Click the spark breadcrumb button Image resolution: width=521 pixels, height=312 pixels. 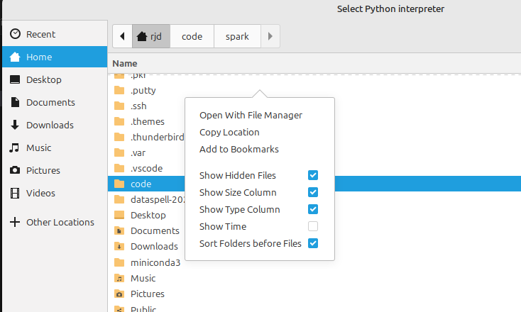click(237, 36)
